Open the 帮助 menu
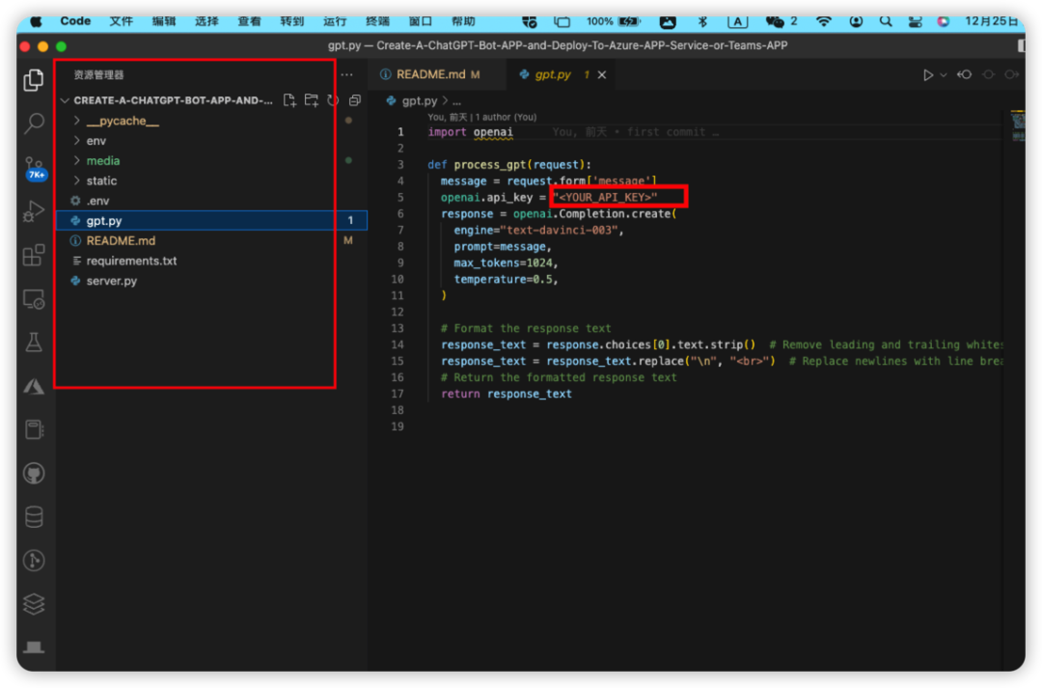 (x=463, y=21)
